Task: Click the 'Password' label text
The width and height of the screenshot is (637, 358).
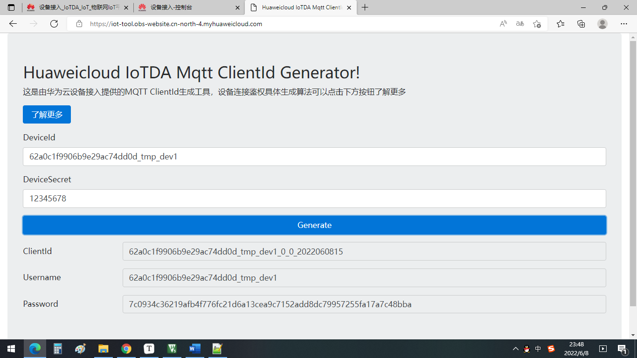Action: pos(41,304)
